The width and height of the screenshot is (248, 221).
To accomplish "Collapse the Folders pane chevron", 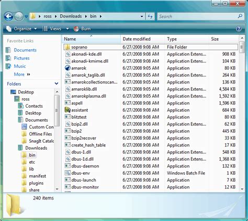I will pos(57,83).
